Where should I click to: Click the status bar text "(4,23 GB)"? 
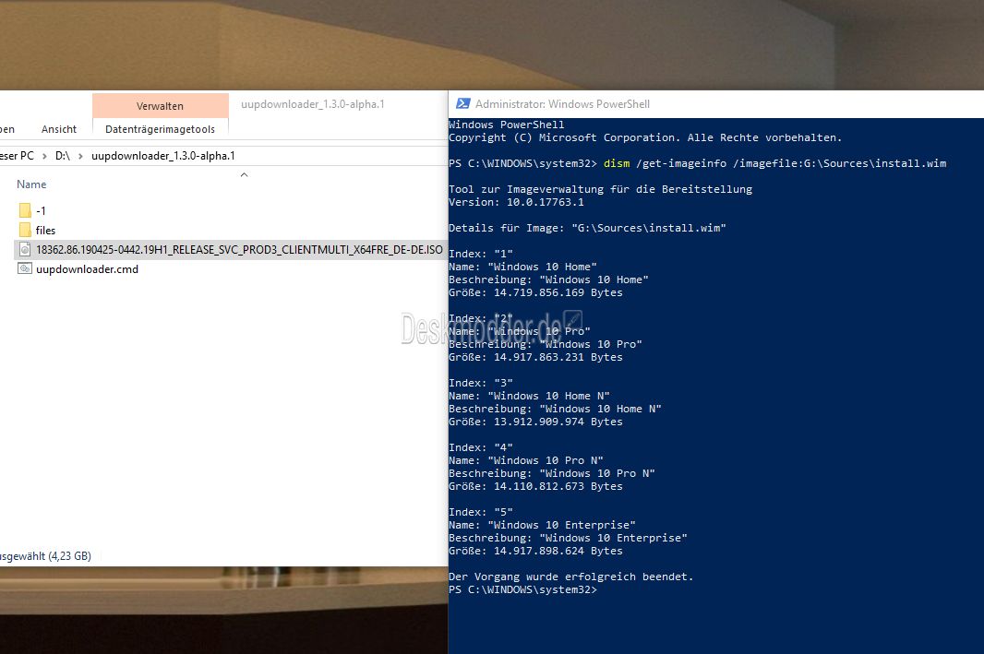(69, 556)
